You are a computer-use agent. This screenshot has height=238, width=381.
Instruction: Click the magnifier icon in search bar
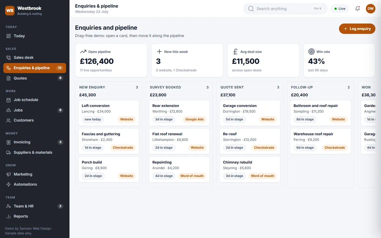251,9
